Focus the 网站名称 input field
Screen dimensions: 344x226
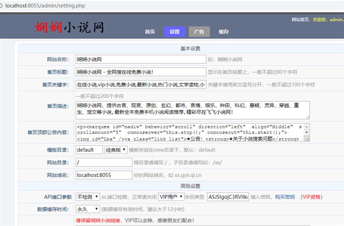[x=141, y=59]
